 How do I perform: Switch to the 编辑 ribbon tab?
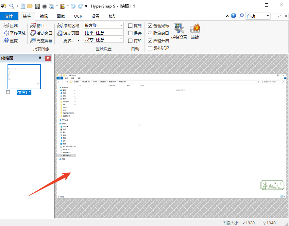pos(43,16)
